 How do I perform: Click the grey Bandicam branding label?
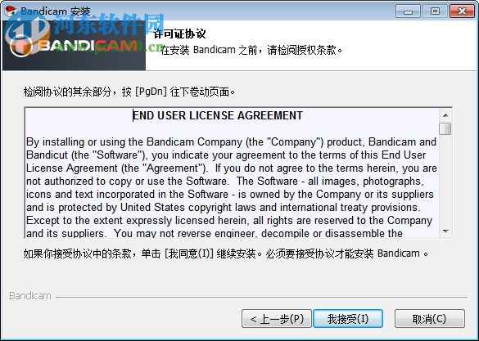pos(30,296)
